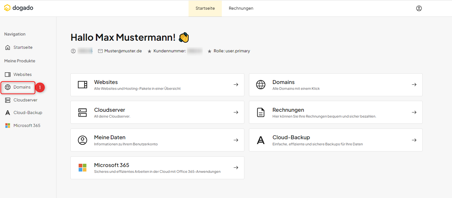Viewport: 452px width, 198px height.
Task: Click the dogado logo
Action: 18,8
